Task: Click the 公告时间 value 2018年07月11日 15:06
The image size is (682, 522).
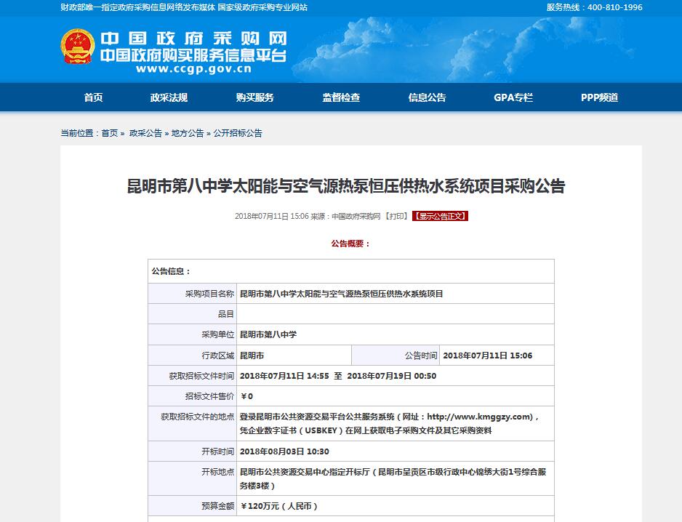Action: click(x=488, y=356)
